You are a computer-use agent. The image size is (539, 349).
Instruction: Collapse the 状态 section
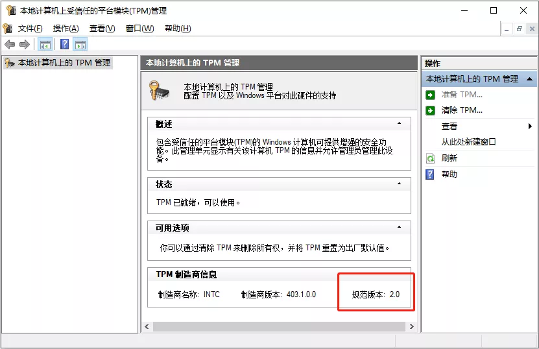click(400, 184)
